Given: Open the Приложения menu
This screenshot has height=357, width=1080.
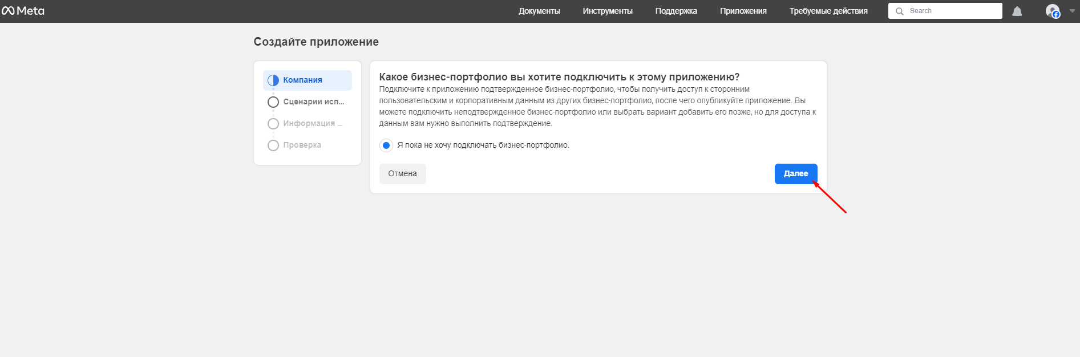Looking at the screenshot, I should coord(743,11).
